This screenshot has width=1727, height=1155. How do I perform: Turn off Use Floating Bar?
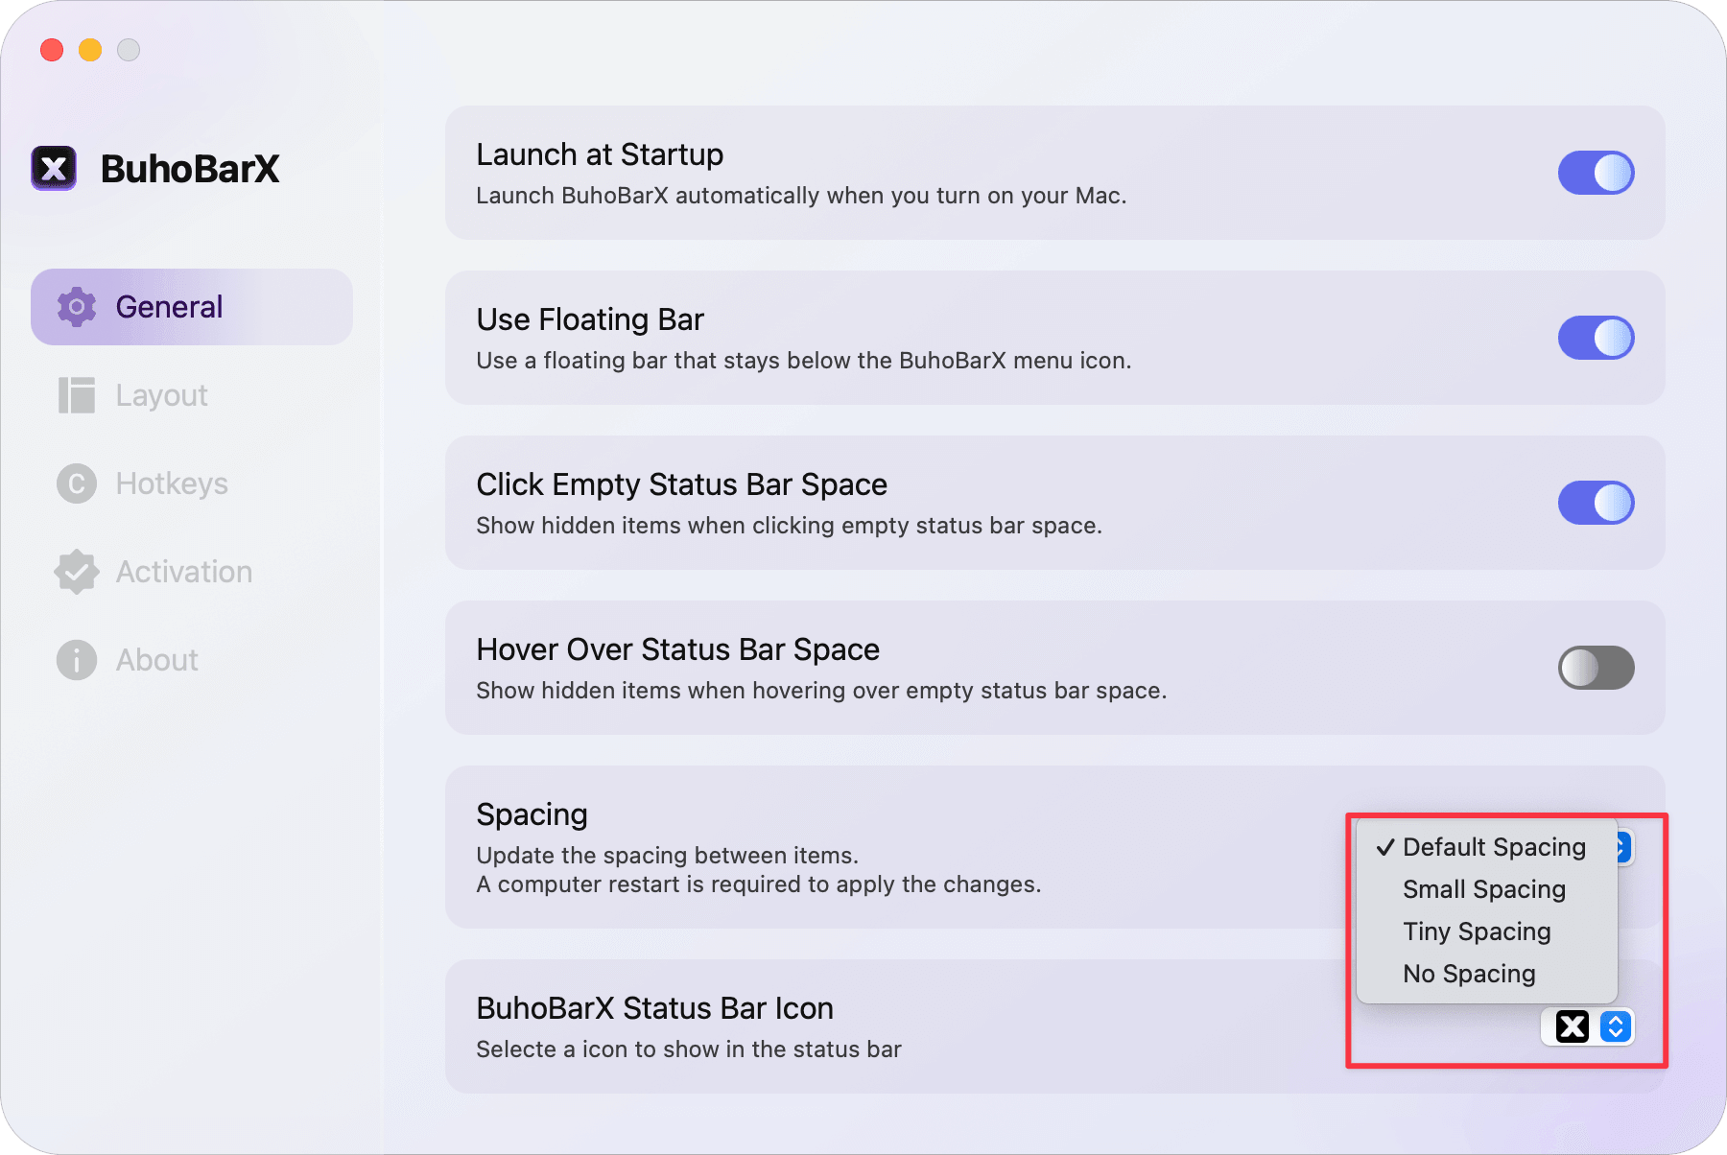(1596, 338)
